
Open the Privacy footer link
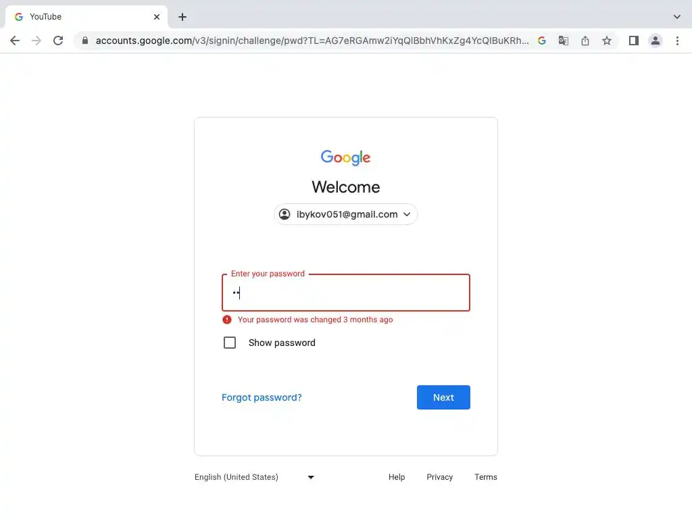(x=439, y=477)
